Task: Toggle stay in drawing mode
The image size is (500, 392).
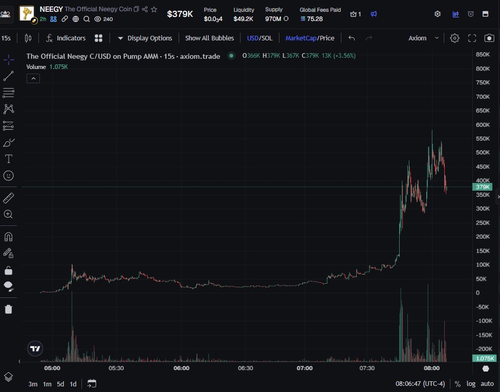Action: [x=9, y=253]
